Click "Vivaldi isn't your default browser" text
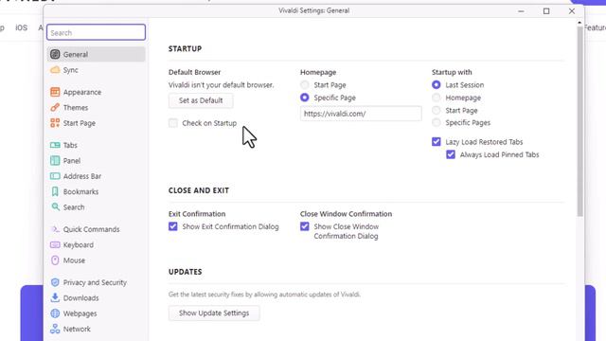 coord(221,85)
